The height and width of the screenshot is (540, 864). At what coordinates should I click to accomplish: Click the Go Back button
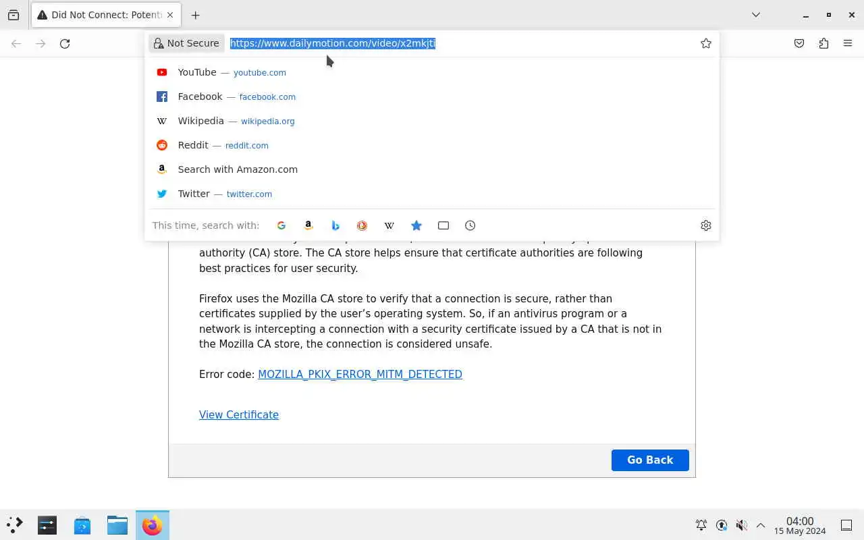[x=650, y=460]
